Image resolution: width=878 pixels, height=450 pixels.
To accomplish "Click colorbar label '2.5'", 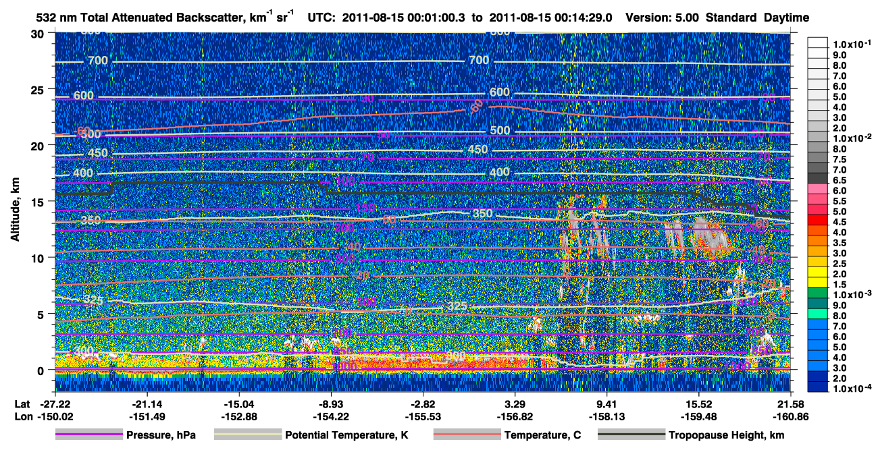I will [841, 263].
